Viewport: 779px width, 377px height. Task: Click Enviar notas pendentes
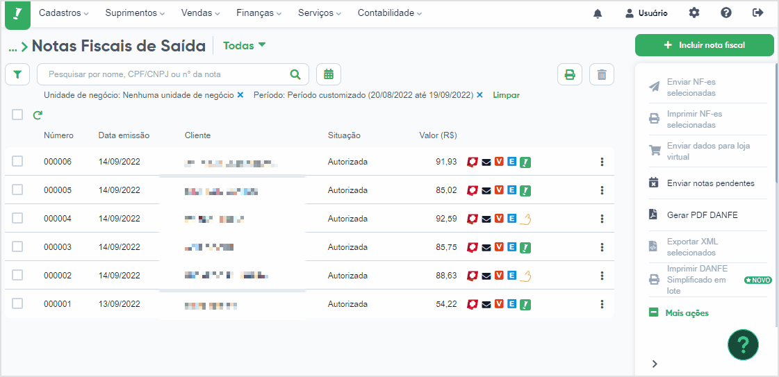click(701, 183)
